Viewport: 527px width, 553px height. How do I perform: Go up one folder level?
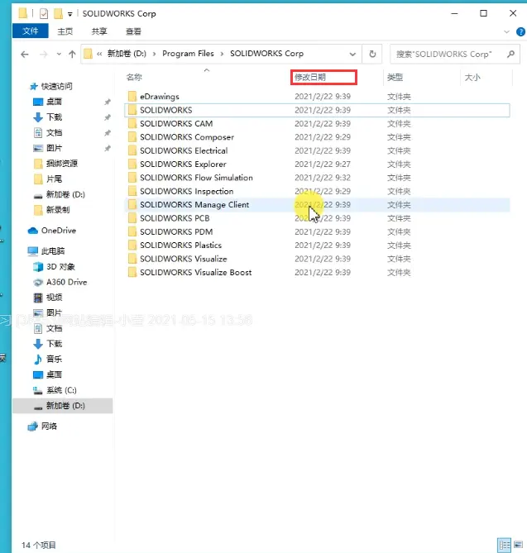[72, 55]
